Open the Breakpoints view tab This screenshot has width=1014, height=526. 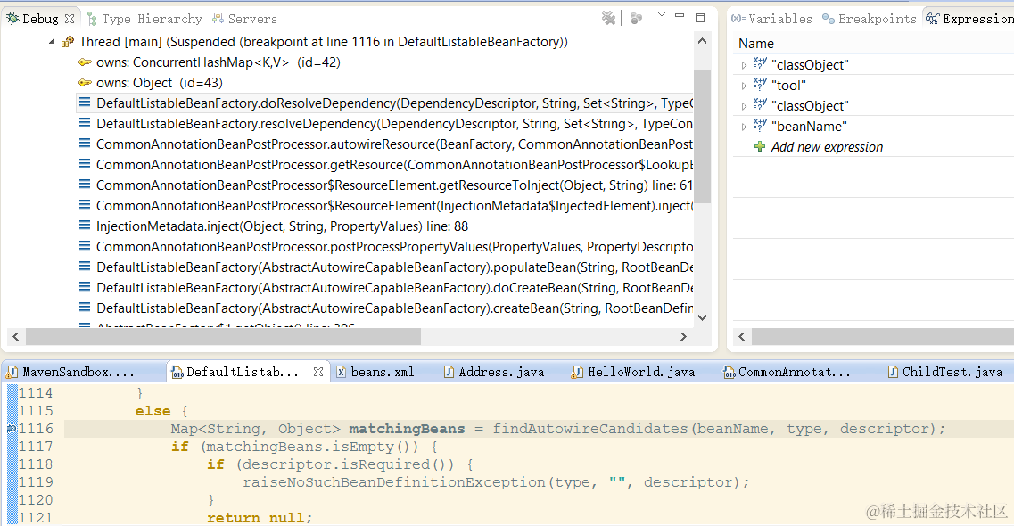pyautogui.click(x=870, y=19)
